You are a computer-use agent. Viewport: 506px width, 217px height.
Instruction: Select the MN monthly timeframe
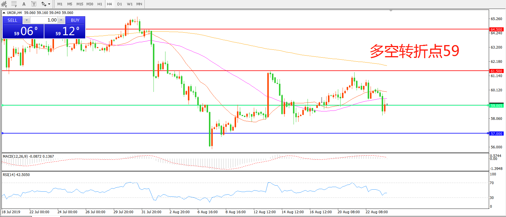[139, 4]
